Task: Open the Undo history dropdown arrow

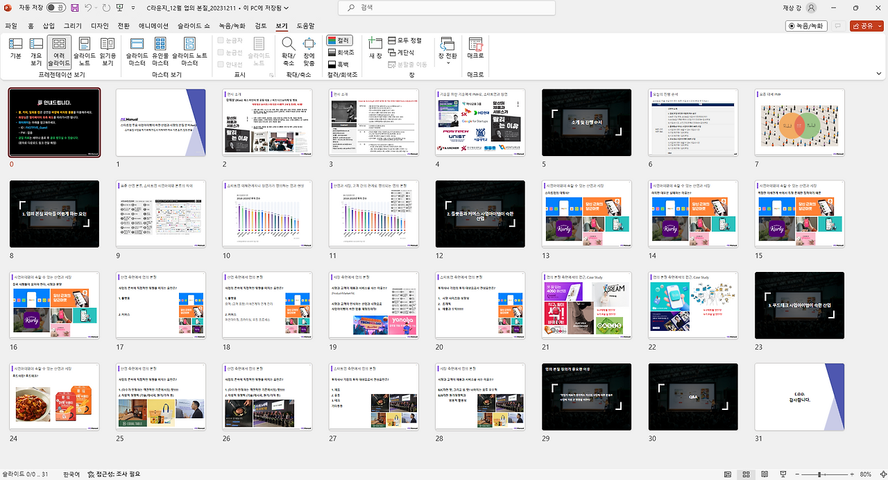Action: tap(96, 7)
